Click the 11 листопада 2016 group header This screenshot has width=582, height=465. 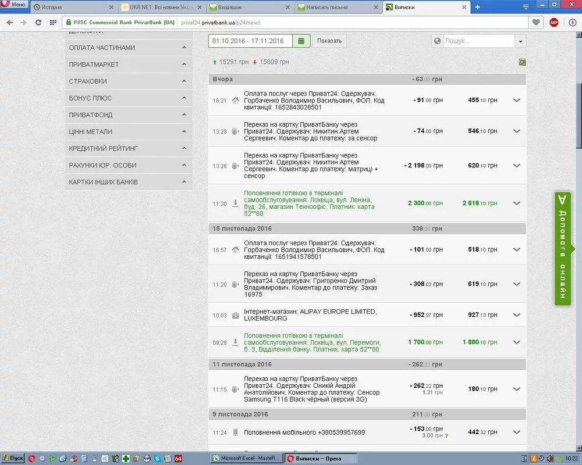367,364
